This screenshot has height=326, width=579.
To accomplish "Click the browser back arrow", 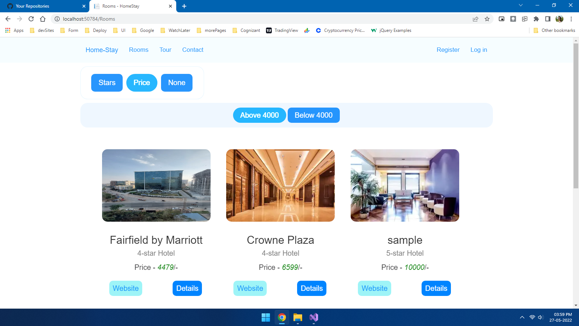I will coord(8,19).
